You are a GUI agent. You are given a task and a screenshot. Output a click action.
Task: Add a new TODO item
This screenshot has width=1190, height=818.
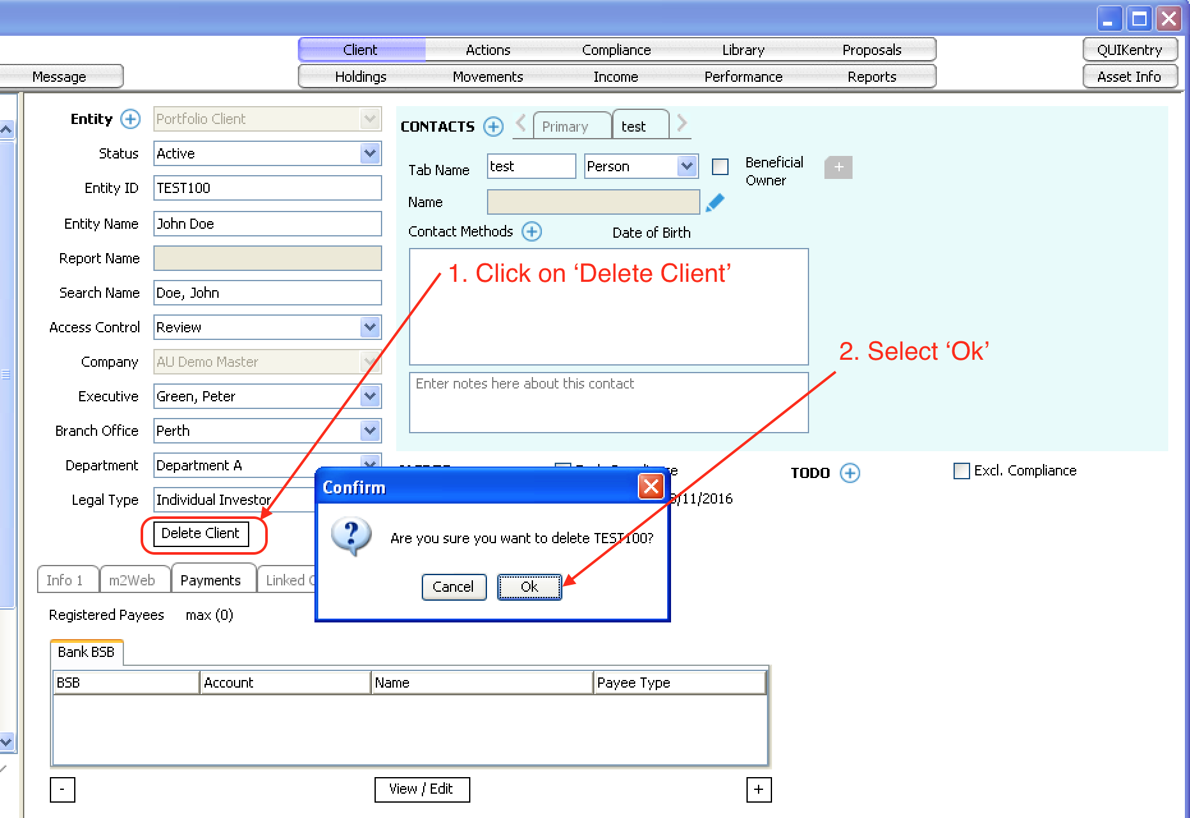[849, 473]
